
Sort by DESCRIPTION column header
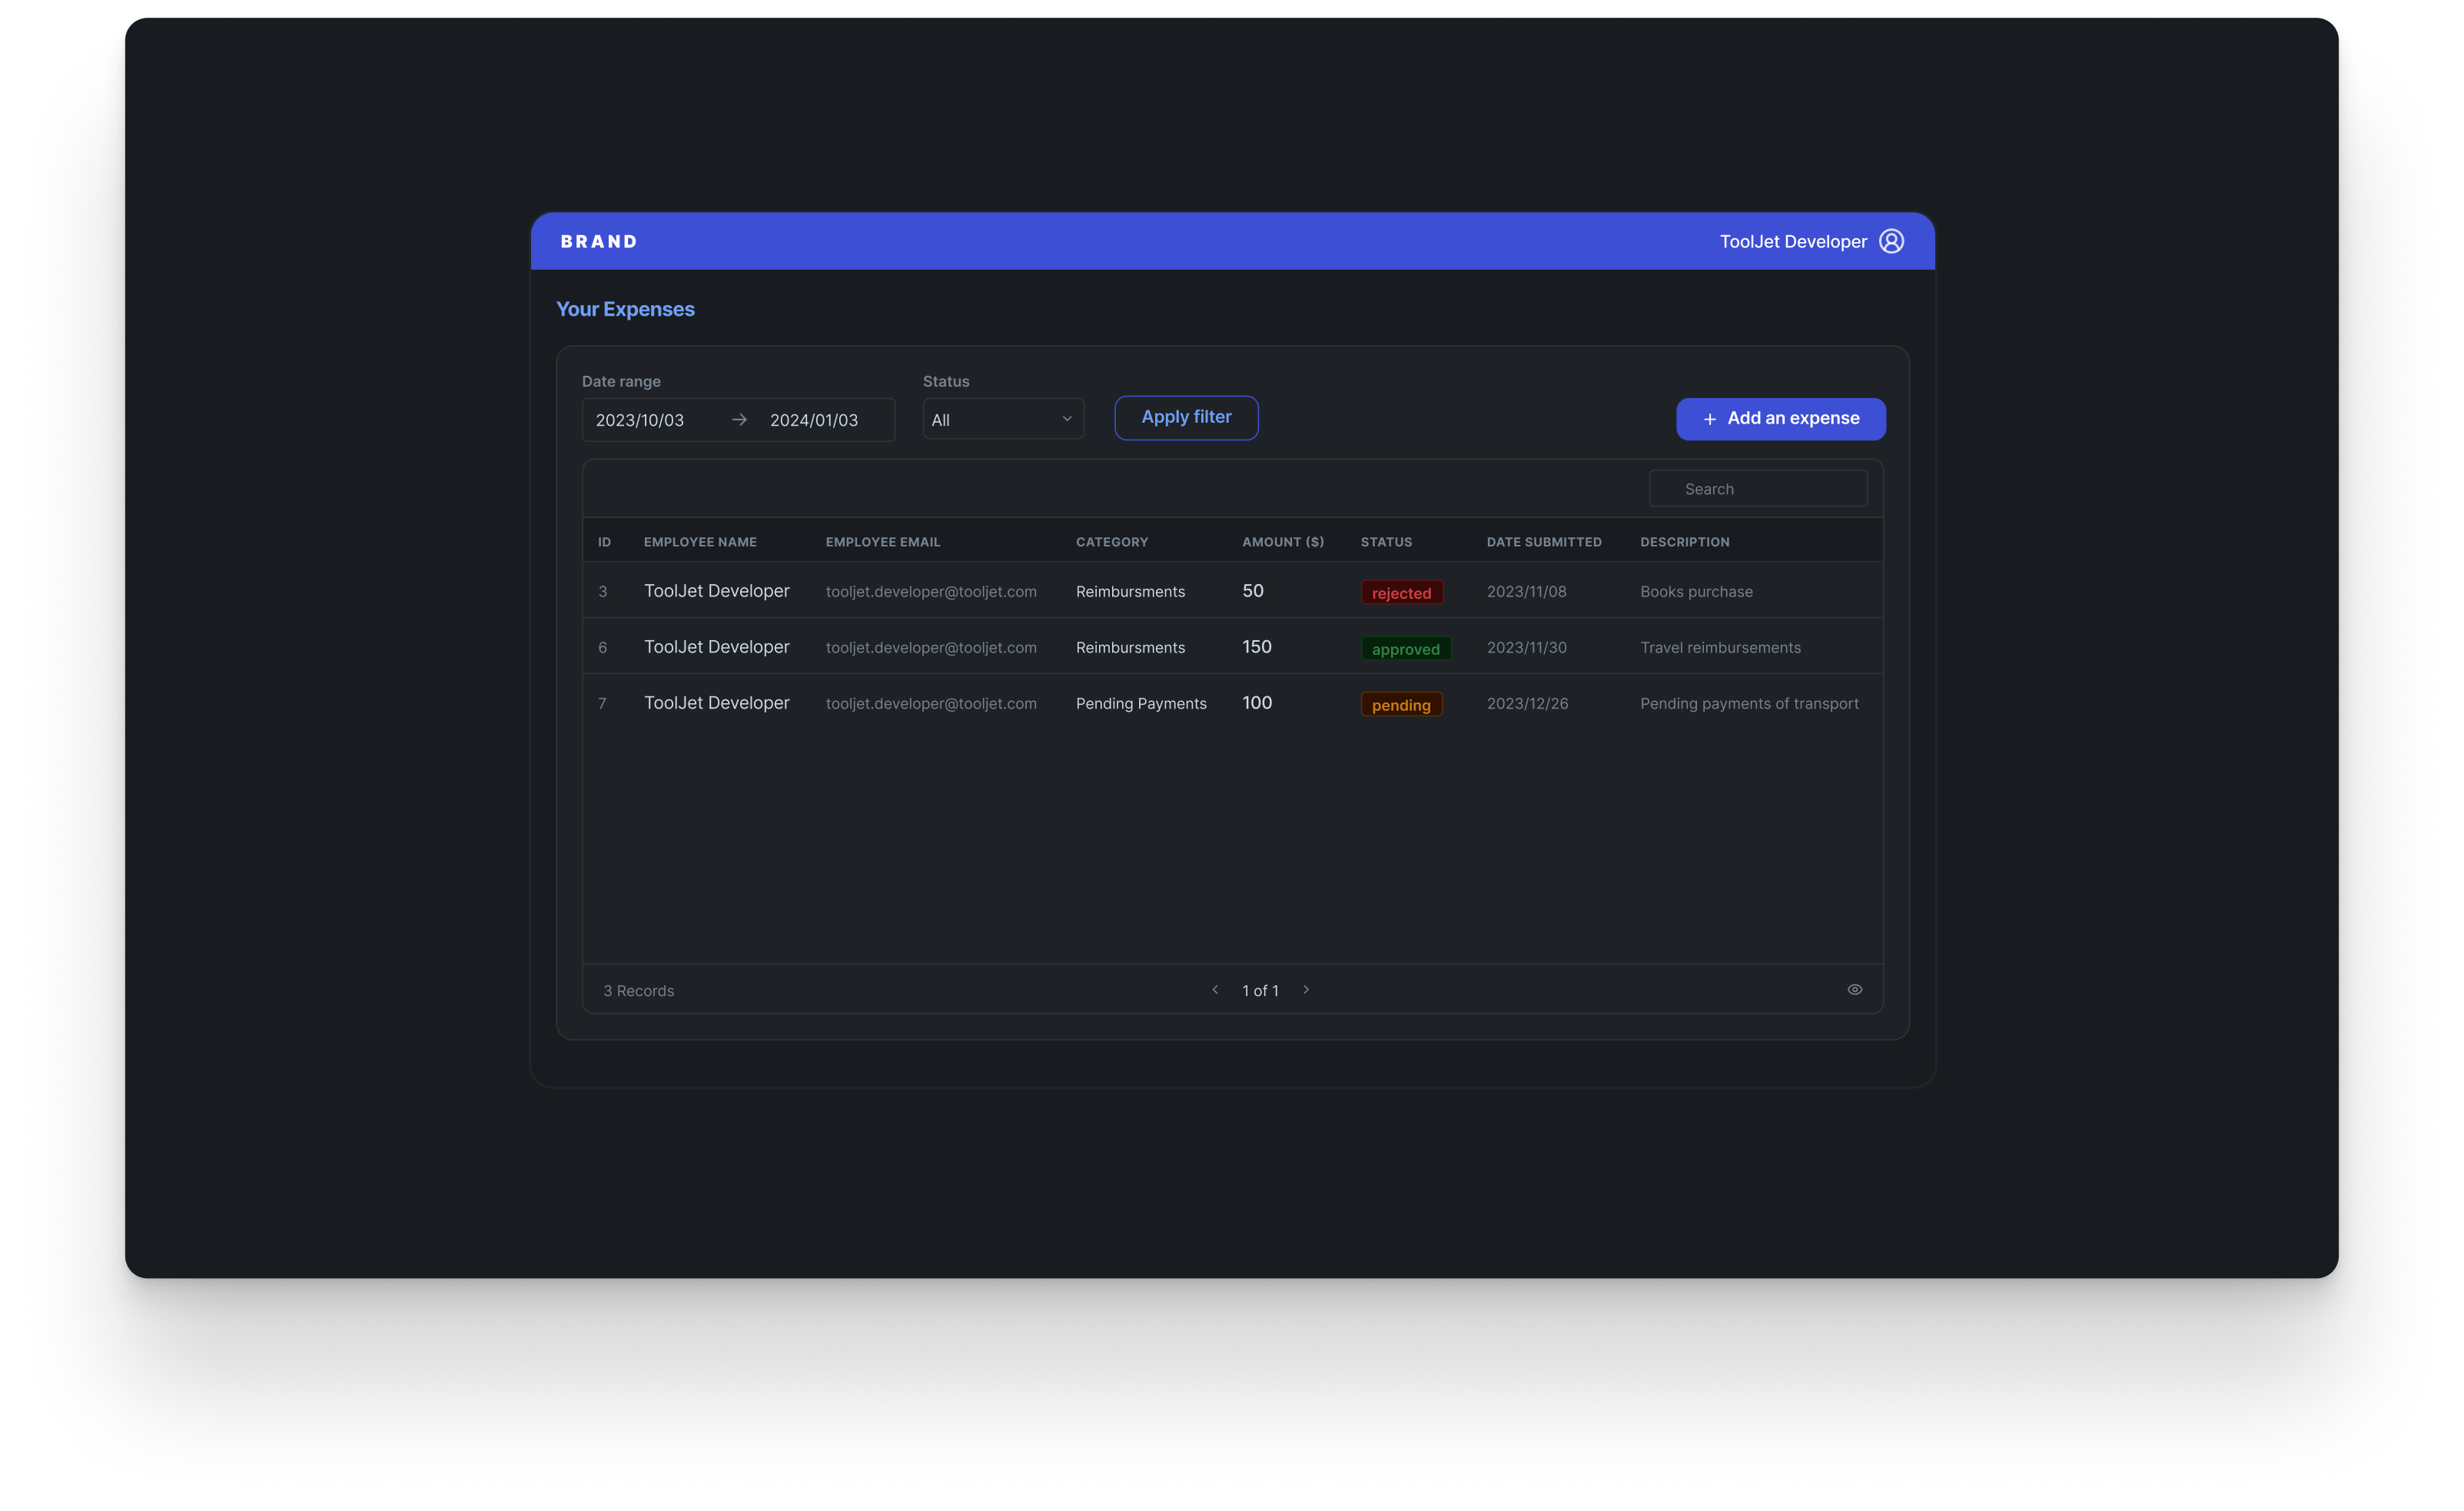coord(1685,542)
